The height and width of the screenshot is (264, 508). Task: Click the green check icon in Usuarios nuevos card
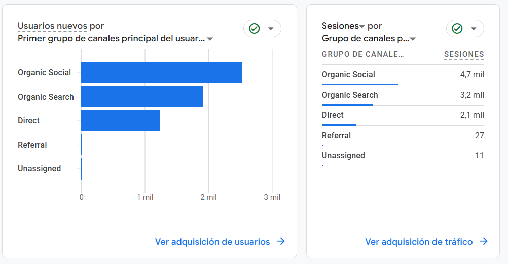pyautogui.click(x=255, y=29)
